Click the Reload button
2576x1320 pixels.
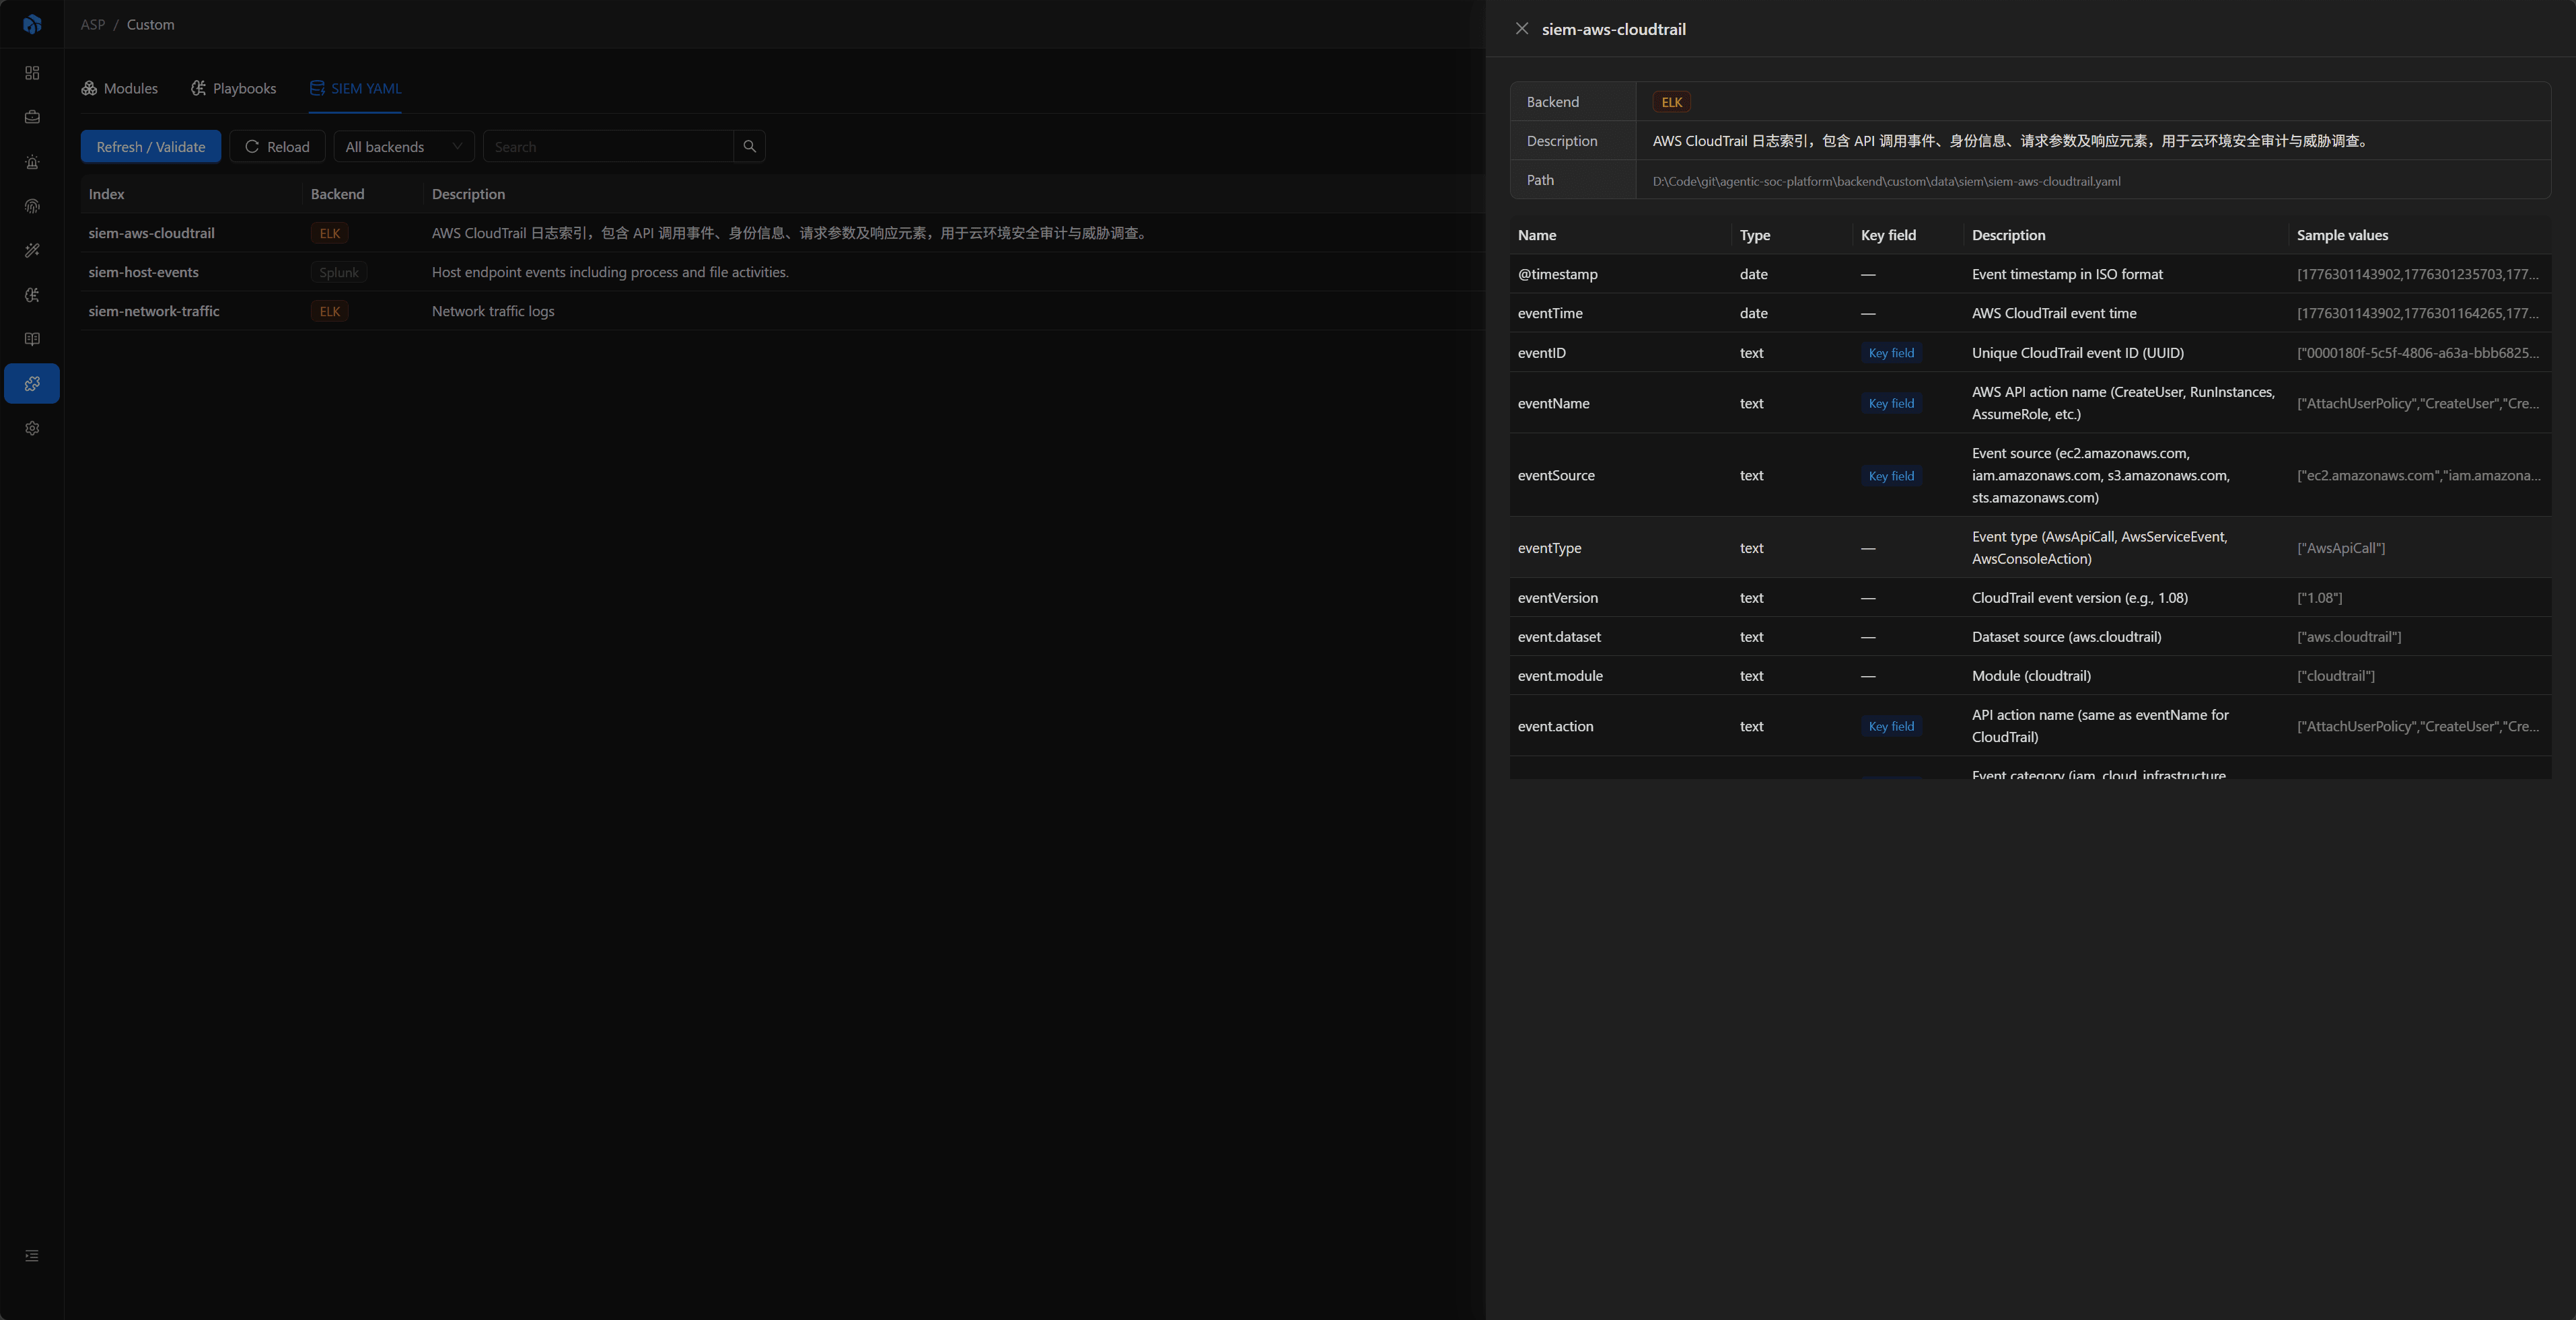[x=277, y=146]
